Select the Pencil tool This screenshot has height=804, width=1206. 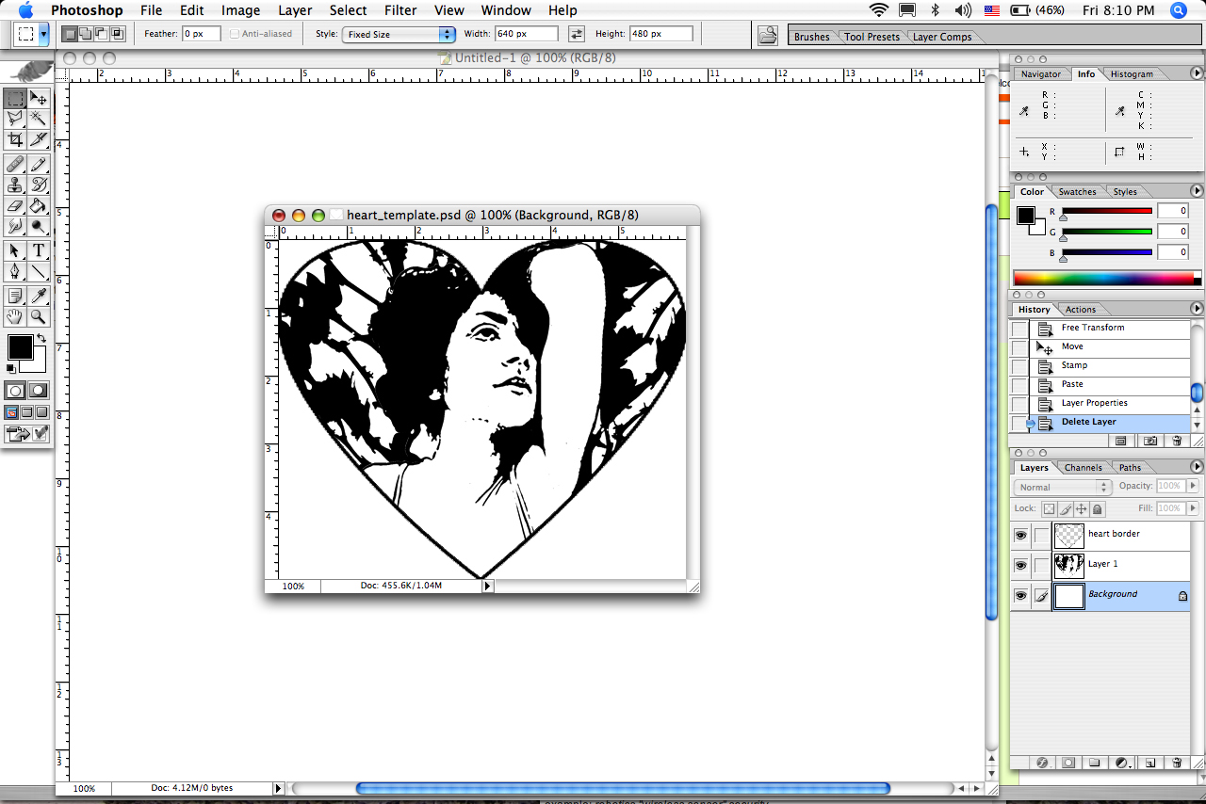pyautogui.click(x=39, y=165)
